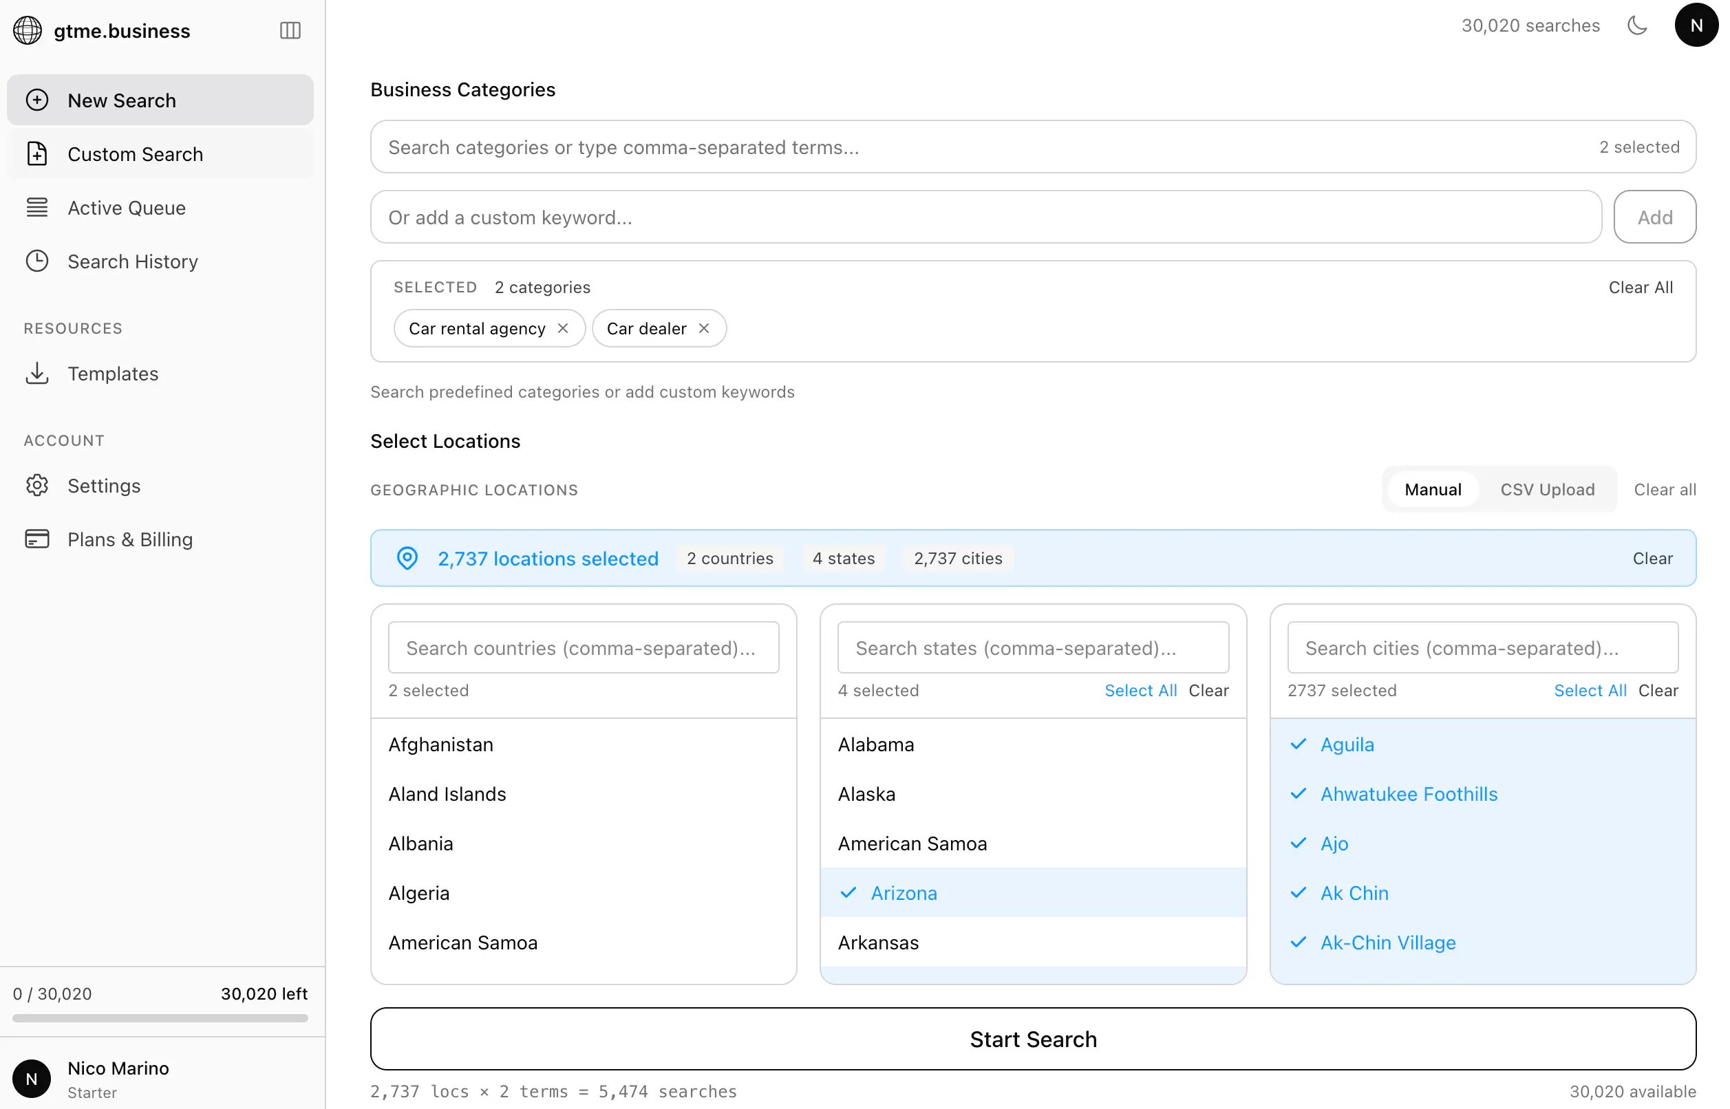Click Nico Marino avatar in sidebar footer
The image size is (1730, 1109).
click(32, 1079)
